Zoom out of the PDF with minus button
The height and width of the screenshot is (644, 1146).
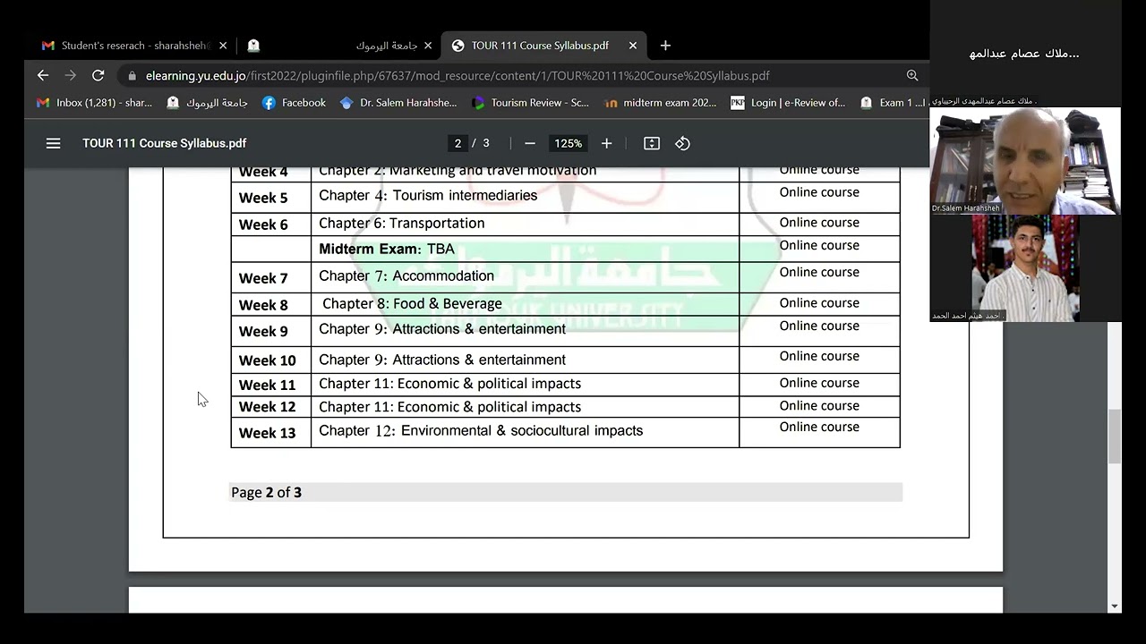tap(530, 143)
